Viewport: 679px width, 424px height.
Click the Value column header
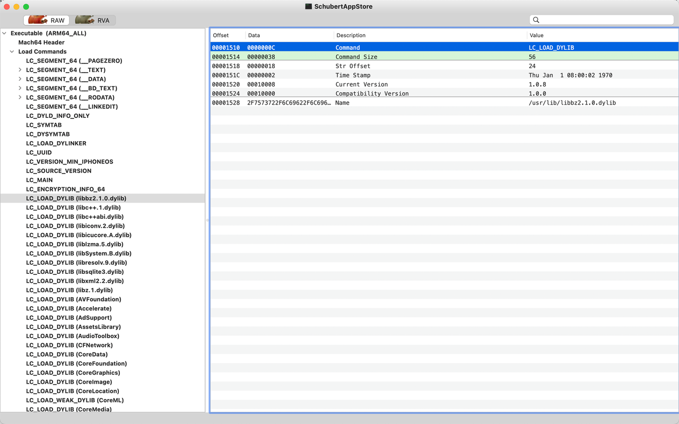point(603,35)
